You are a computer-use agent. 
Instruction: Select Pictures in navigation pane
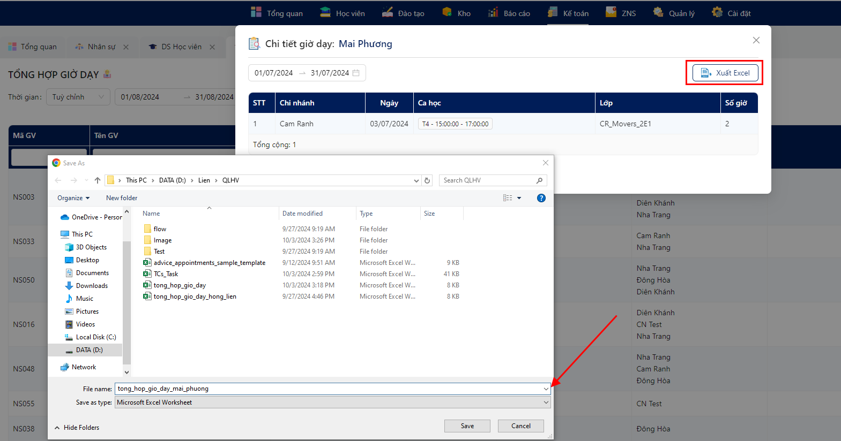coord(81,311)
